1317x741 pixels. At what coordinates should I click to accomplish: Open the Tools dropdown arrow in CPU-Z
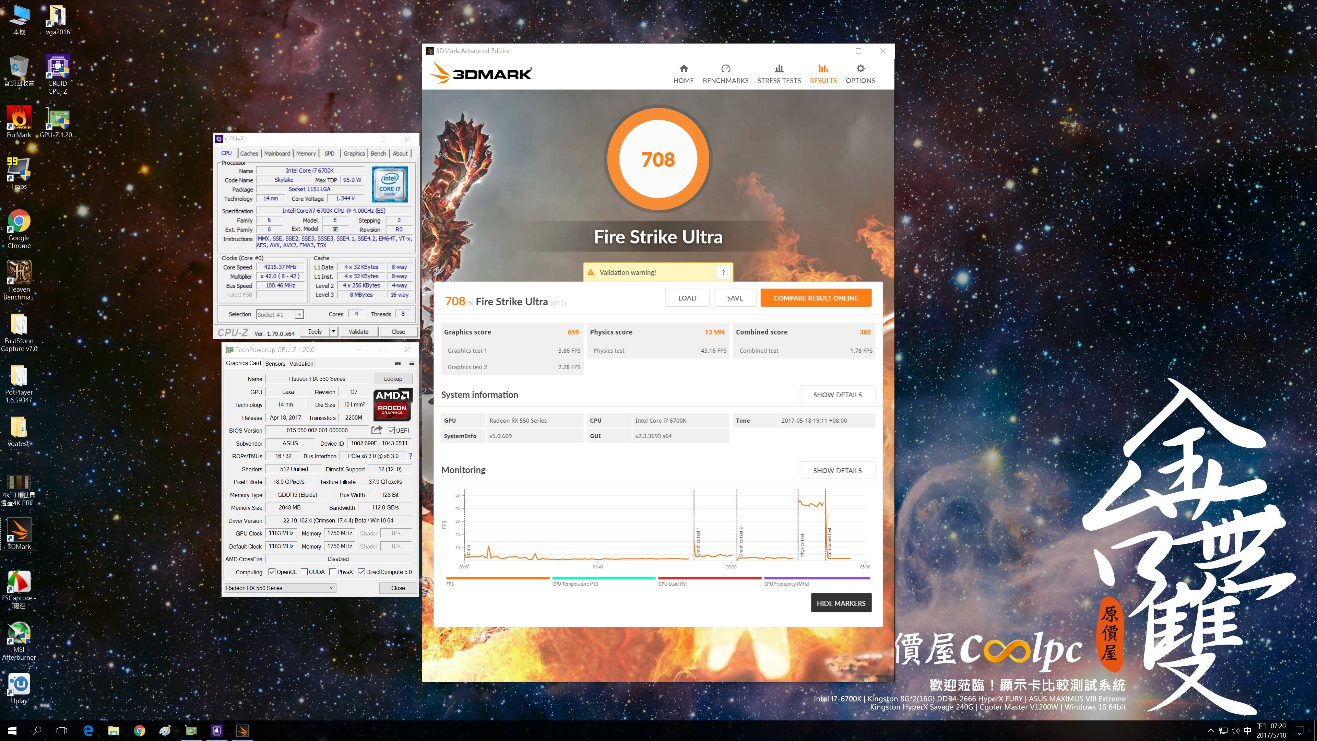point(333,331)
